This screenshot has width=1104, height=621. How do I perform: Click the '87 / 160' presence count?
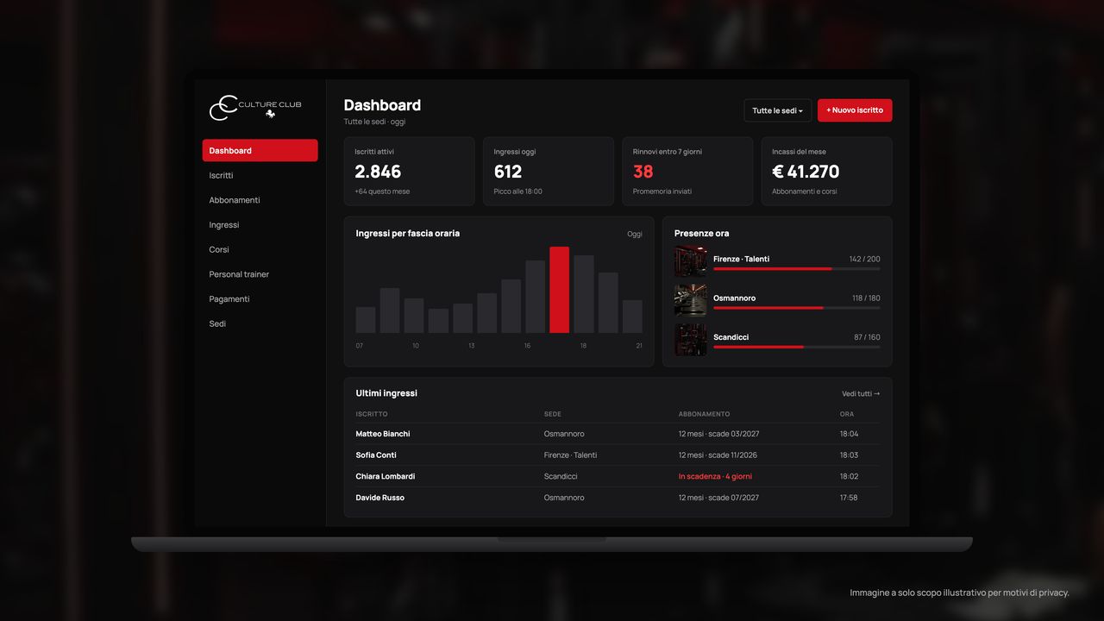tap(867, 337)
